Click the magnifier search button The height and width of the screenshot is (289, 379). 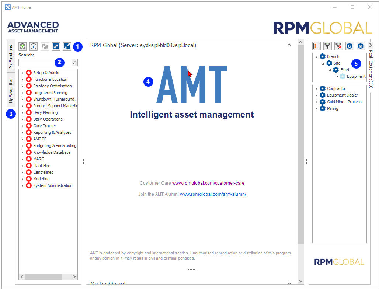(x=74, y=63)
